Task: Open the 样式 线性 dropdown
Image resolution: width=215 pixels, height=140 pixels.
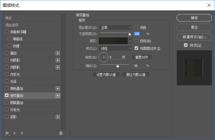Action: [116, 49]
